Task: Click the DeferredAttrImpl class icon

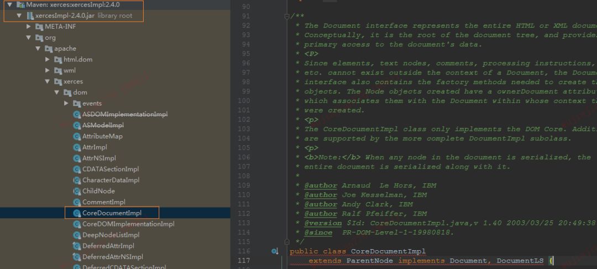Action: tap(77, 246)
